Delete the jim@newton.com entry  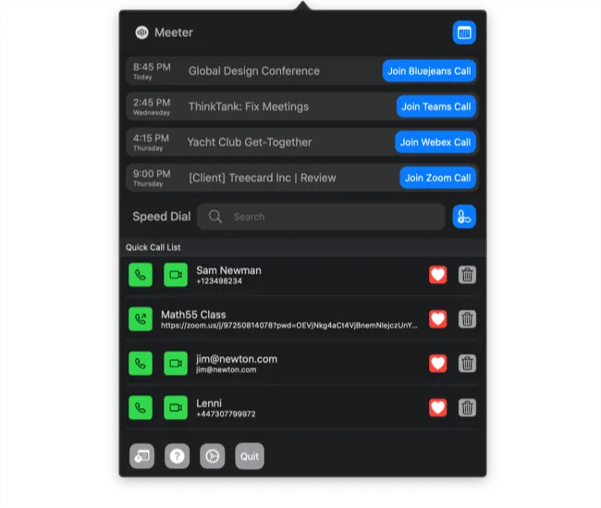pos(467,364)
